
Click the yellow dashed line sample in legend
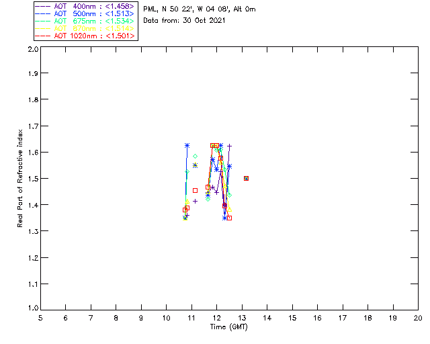click(43, 28)
